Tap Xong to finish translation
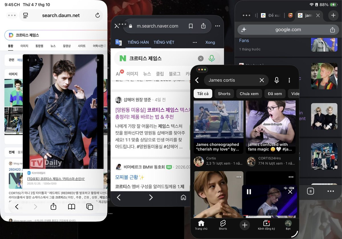The width and height of the screenshot is (342, 239). [x=210, y=42]
